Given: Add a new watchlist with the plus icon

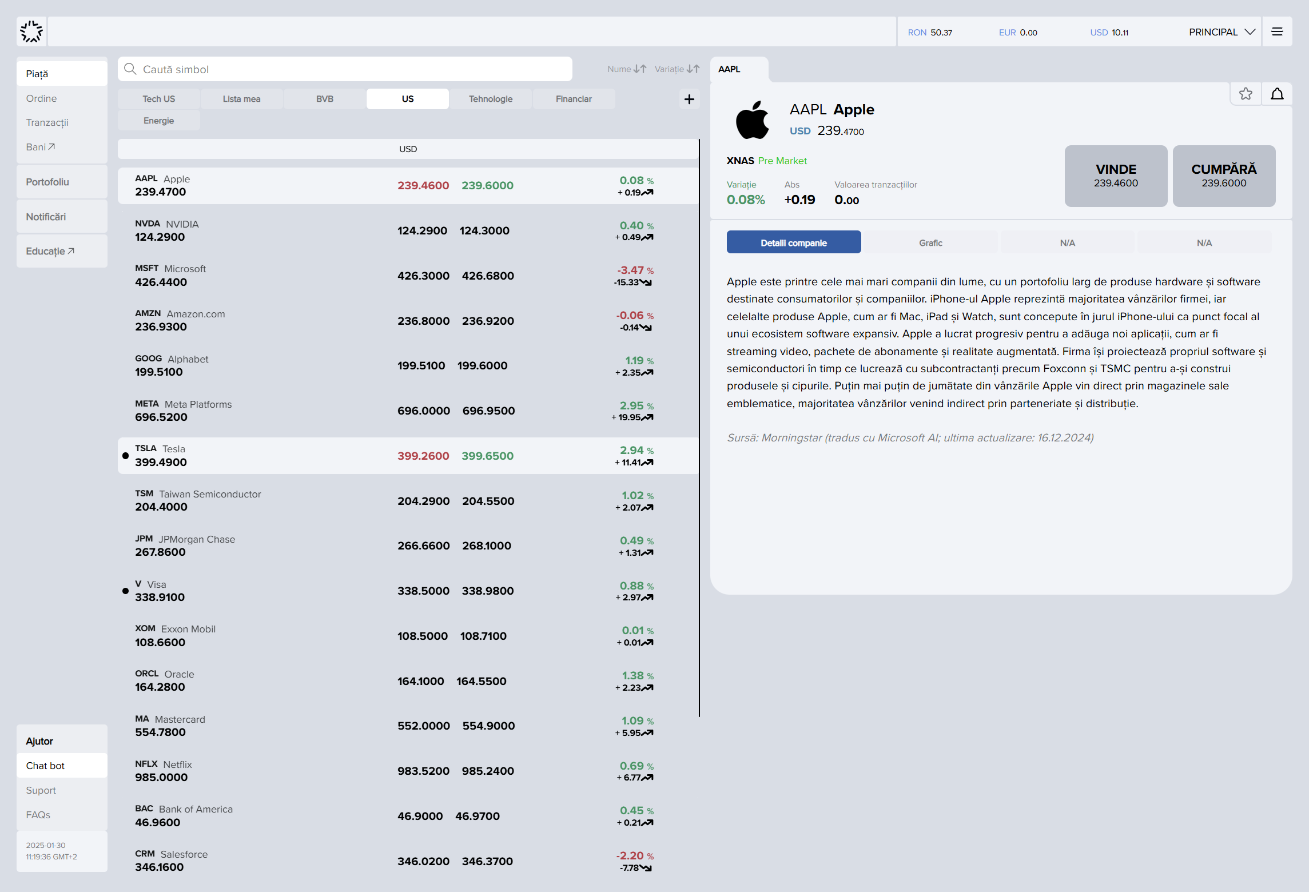Looking at the screenshot, I should 689,99.
